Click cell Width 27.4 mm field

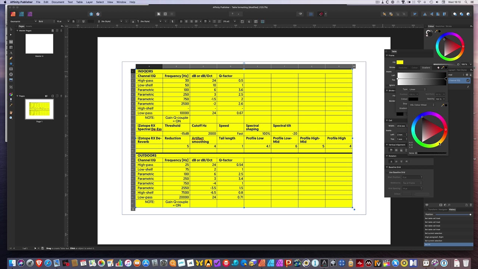click(x=402, y=126)
